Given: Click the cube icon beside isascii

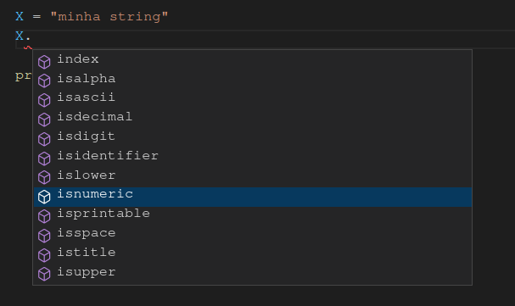Looking at the screenshot, I should (44, 100).
